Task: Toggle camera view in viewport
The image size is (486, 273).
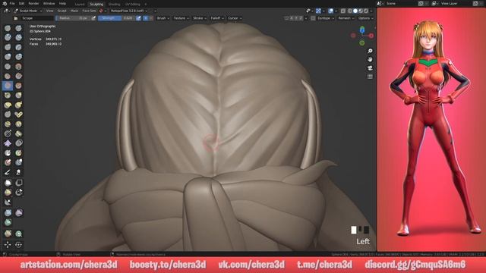Action: 370,67
